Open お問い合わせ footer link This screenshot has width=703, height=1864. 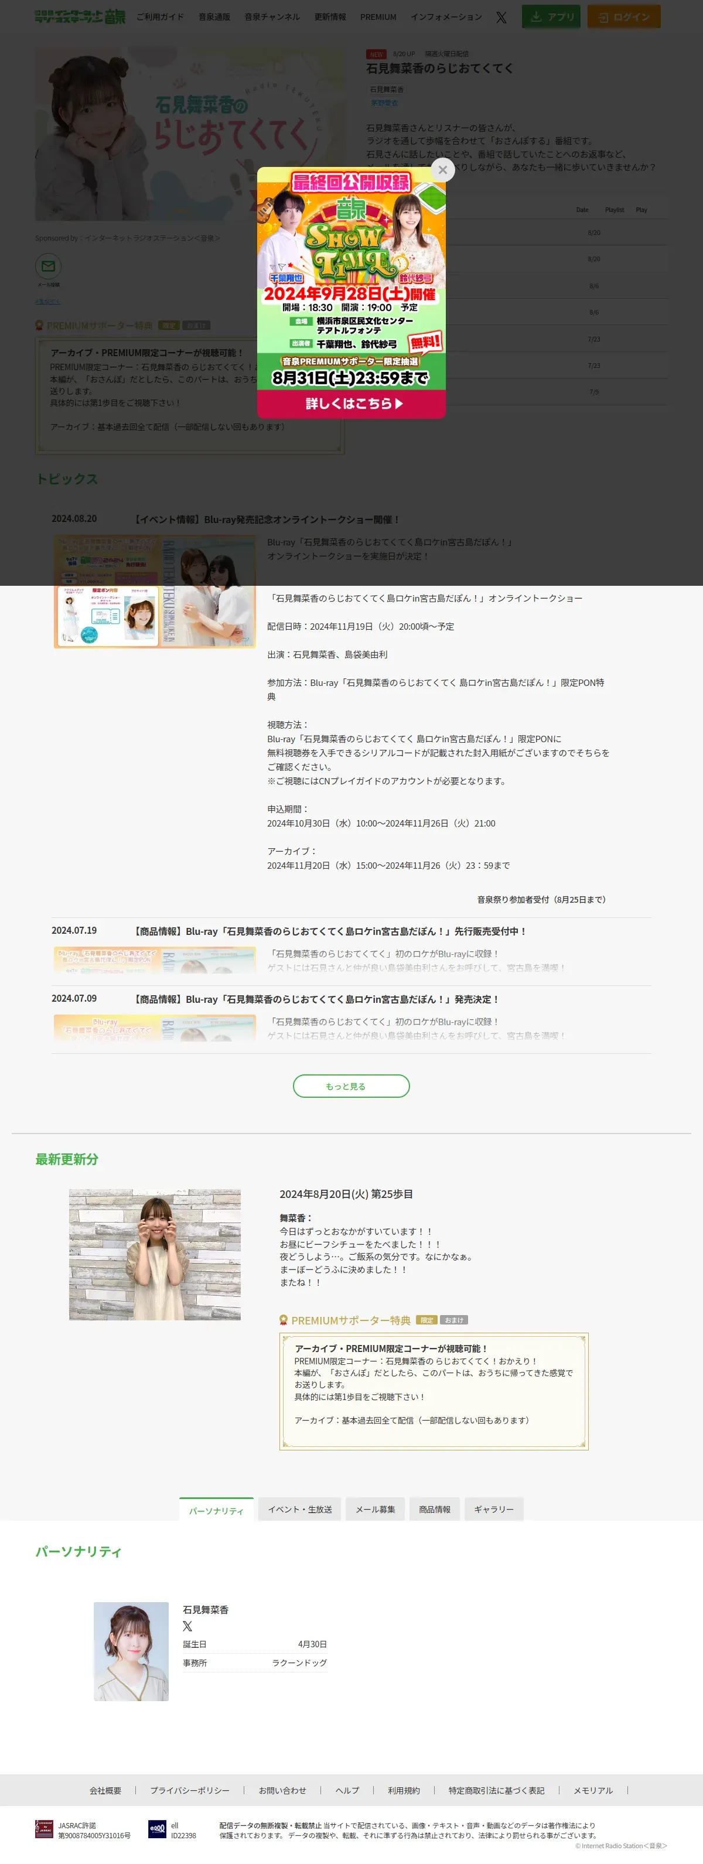point(282,1790)
